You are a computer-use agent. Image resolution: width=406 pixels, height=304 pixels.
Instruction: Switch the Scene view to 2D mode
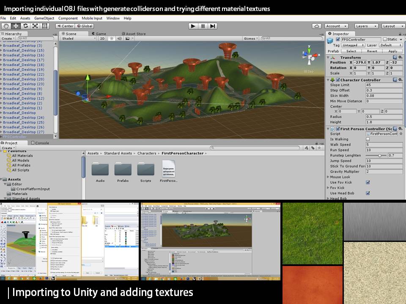pyautogui.click(x=102, y=38)
